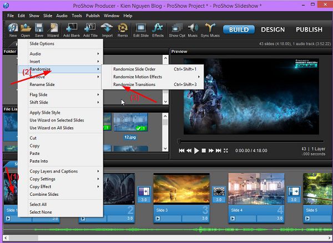Switch to PUBLISH workspace

pyautogui.click(x=309, y=29)
